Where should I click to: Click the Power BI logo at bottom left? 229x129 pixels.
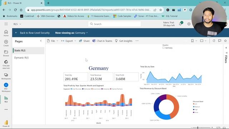(x=6, y=123)
